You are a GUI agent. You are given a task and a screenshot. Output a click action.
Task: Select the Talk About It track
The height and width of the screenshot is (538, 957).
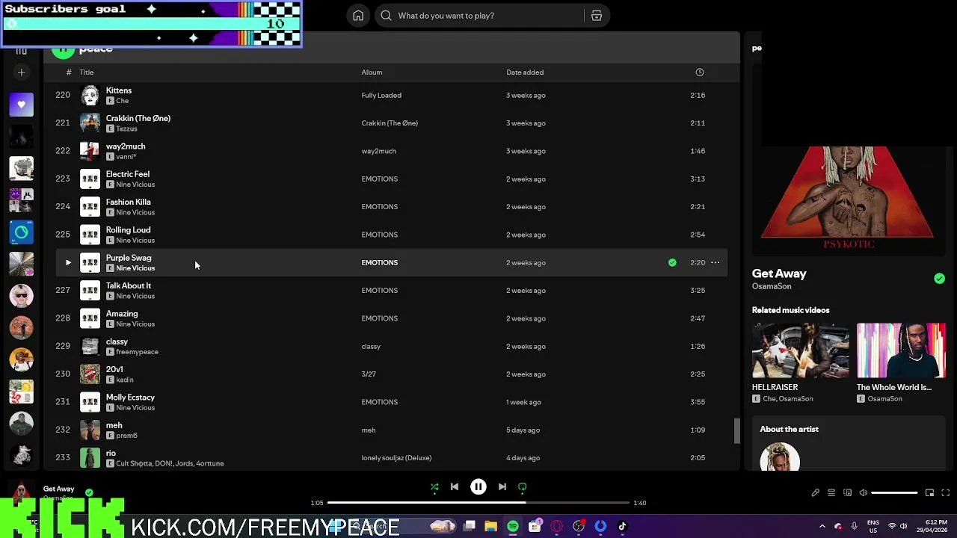click(129, 285)
